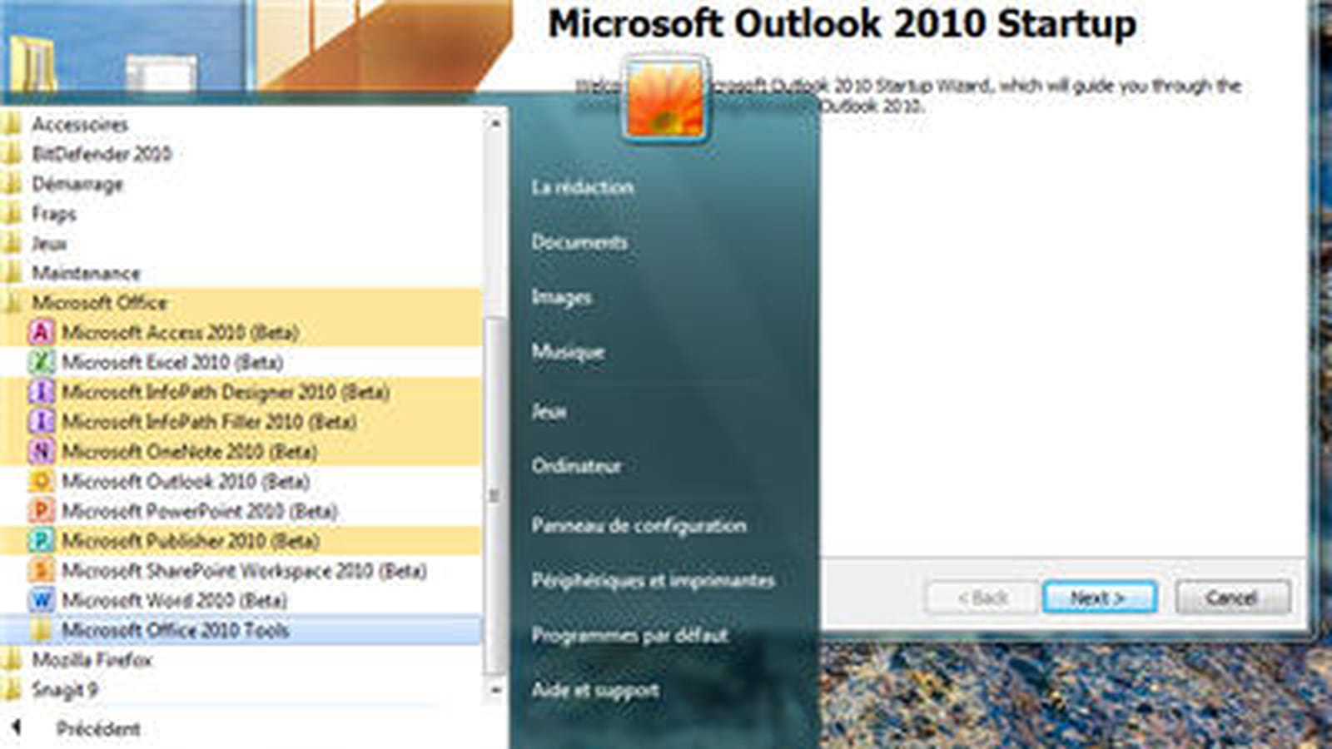
Task: Click the Fraps folder icon
Action: point(11,214)
